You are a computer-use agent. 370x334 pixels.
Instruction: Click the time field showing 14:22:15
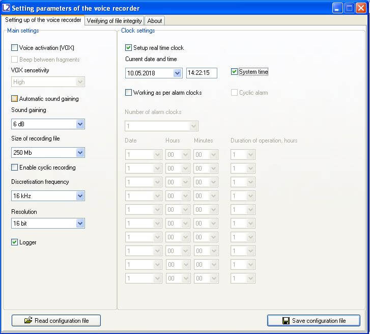202,73
